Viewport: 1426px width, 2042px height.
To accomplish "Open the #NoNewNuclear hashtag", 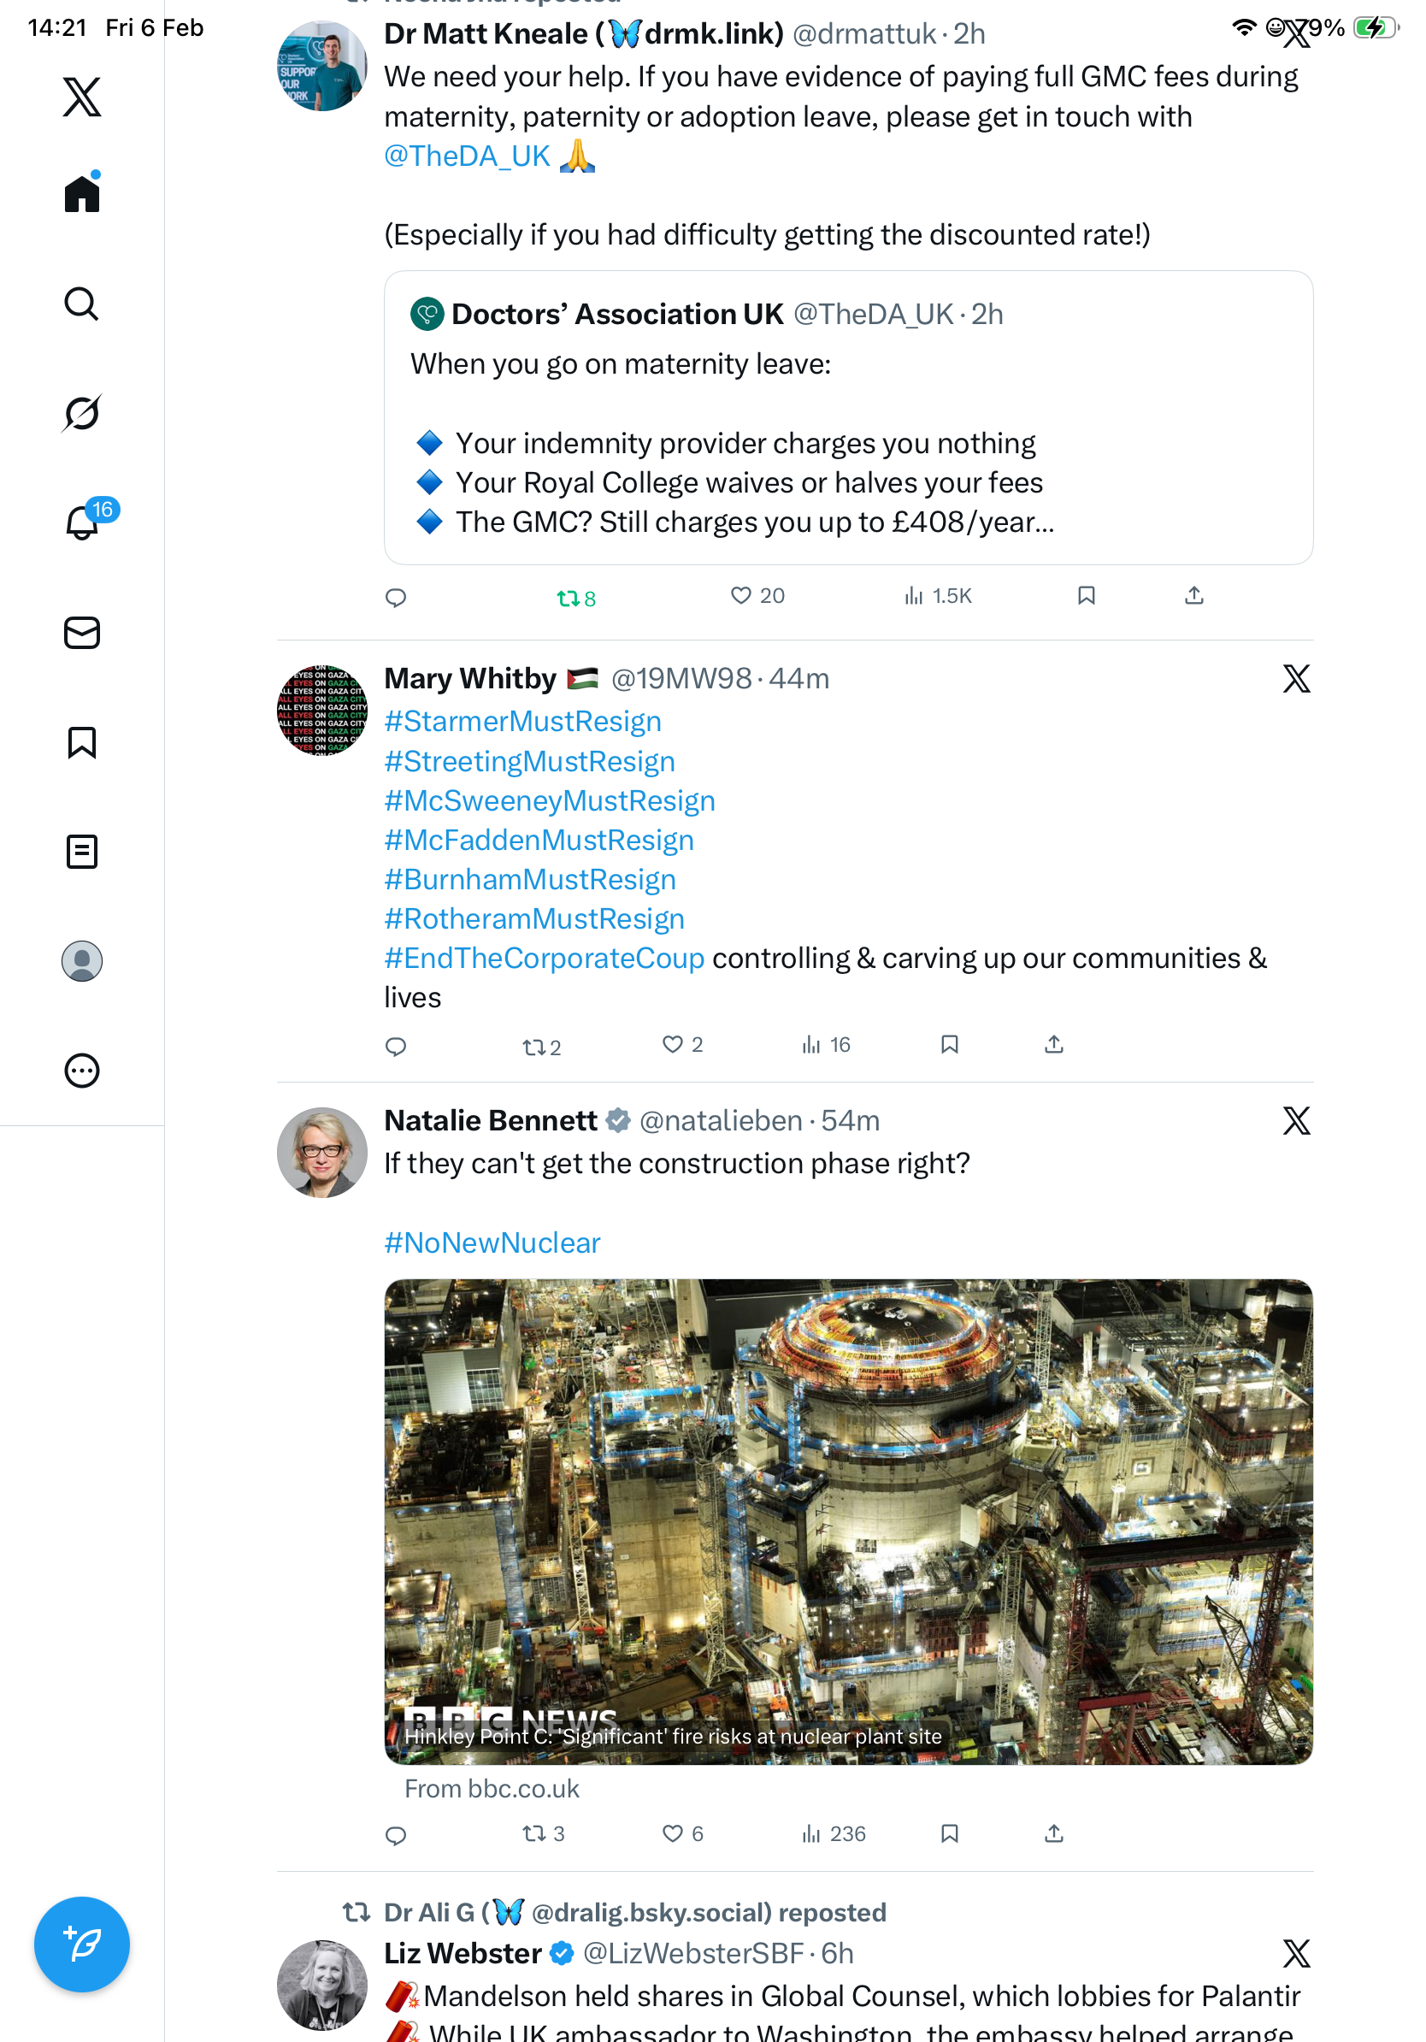I will tap(492, 1242).
